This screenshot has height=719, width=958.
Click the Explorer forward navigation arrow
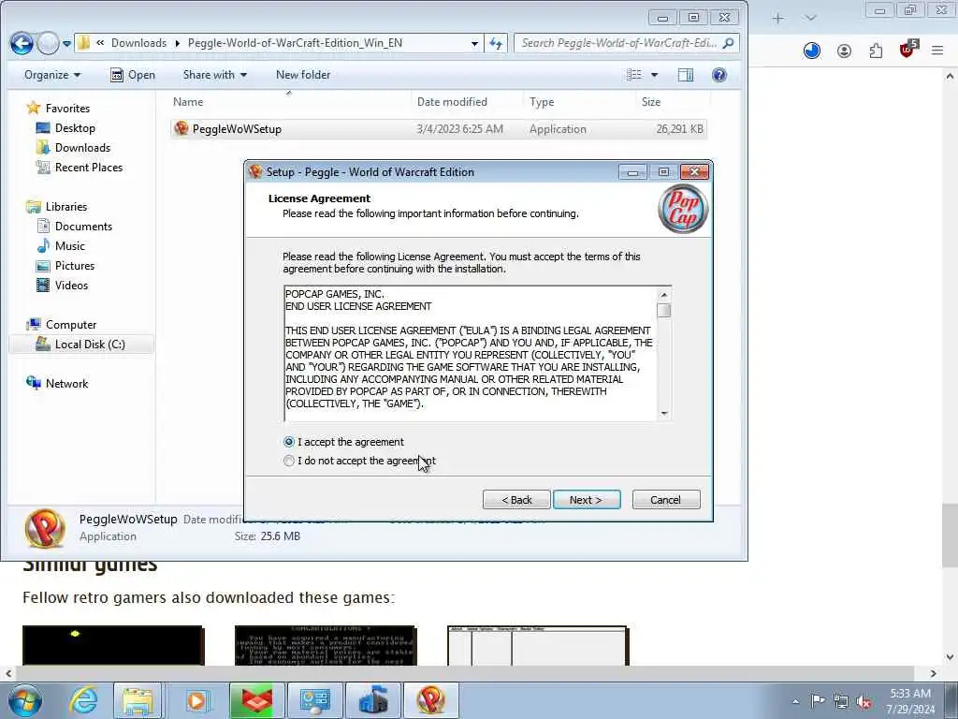[x=48, y=43]
